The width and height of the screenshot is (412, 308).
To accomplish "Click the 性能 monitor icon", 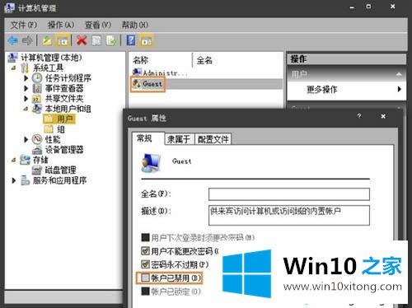I will coord(37,139).
